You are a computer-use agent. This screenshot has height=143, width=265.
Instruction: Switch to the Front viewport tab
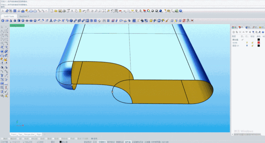pos(14,134)
